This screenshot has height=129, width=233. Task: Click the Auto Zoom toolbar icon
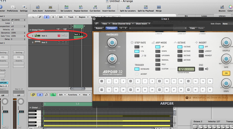pyautogui.click(x=37, y=7)
